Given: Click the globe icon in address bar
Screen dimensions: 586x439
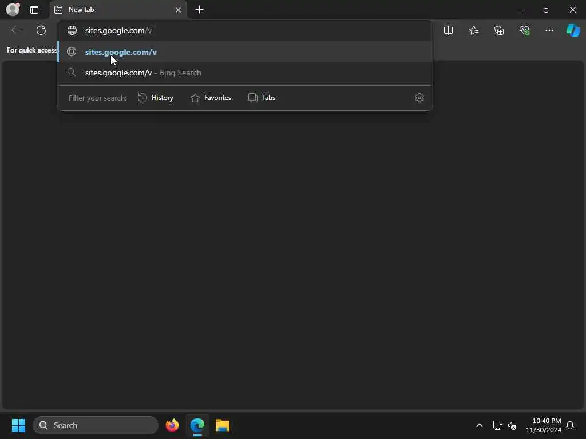Looking at the screenshot, I should point(72,30).
